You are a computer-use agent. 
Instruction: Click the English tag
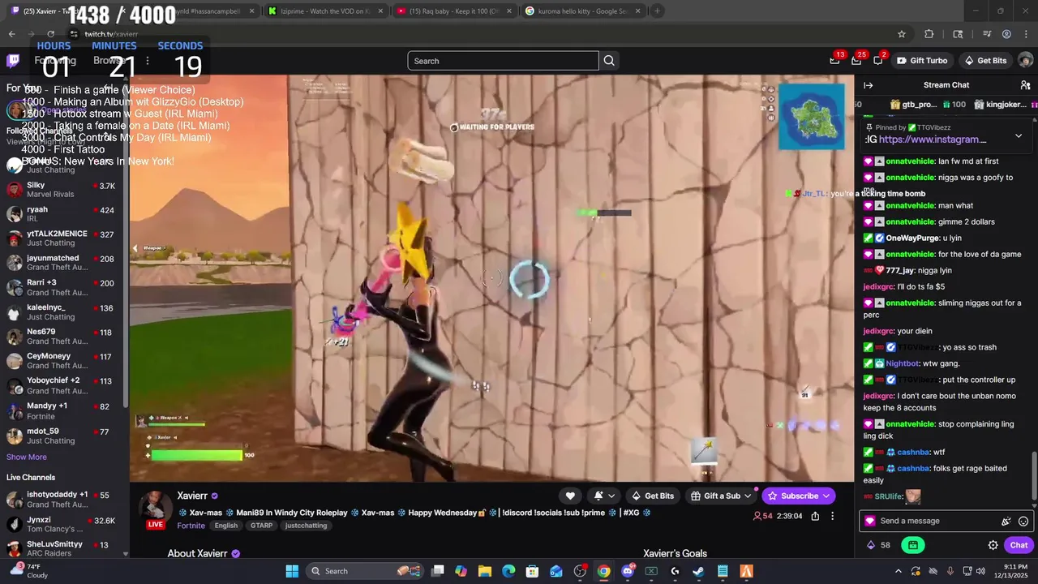tap(226, 526)
